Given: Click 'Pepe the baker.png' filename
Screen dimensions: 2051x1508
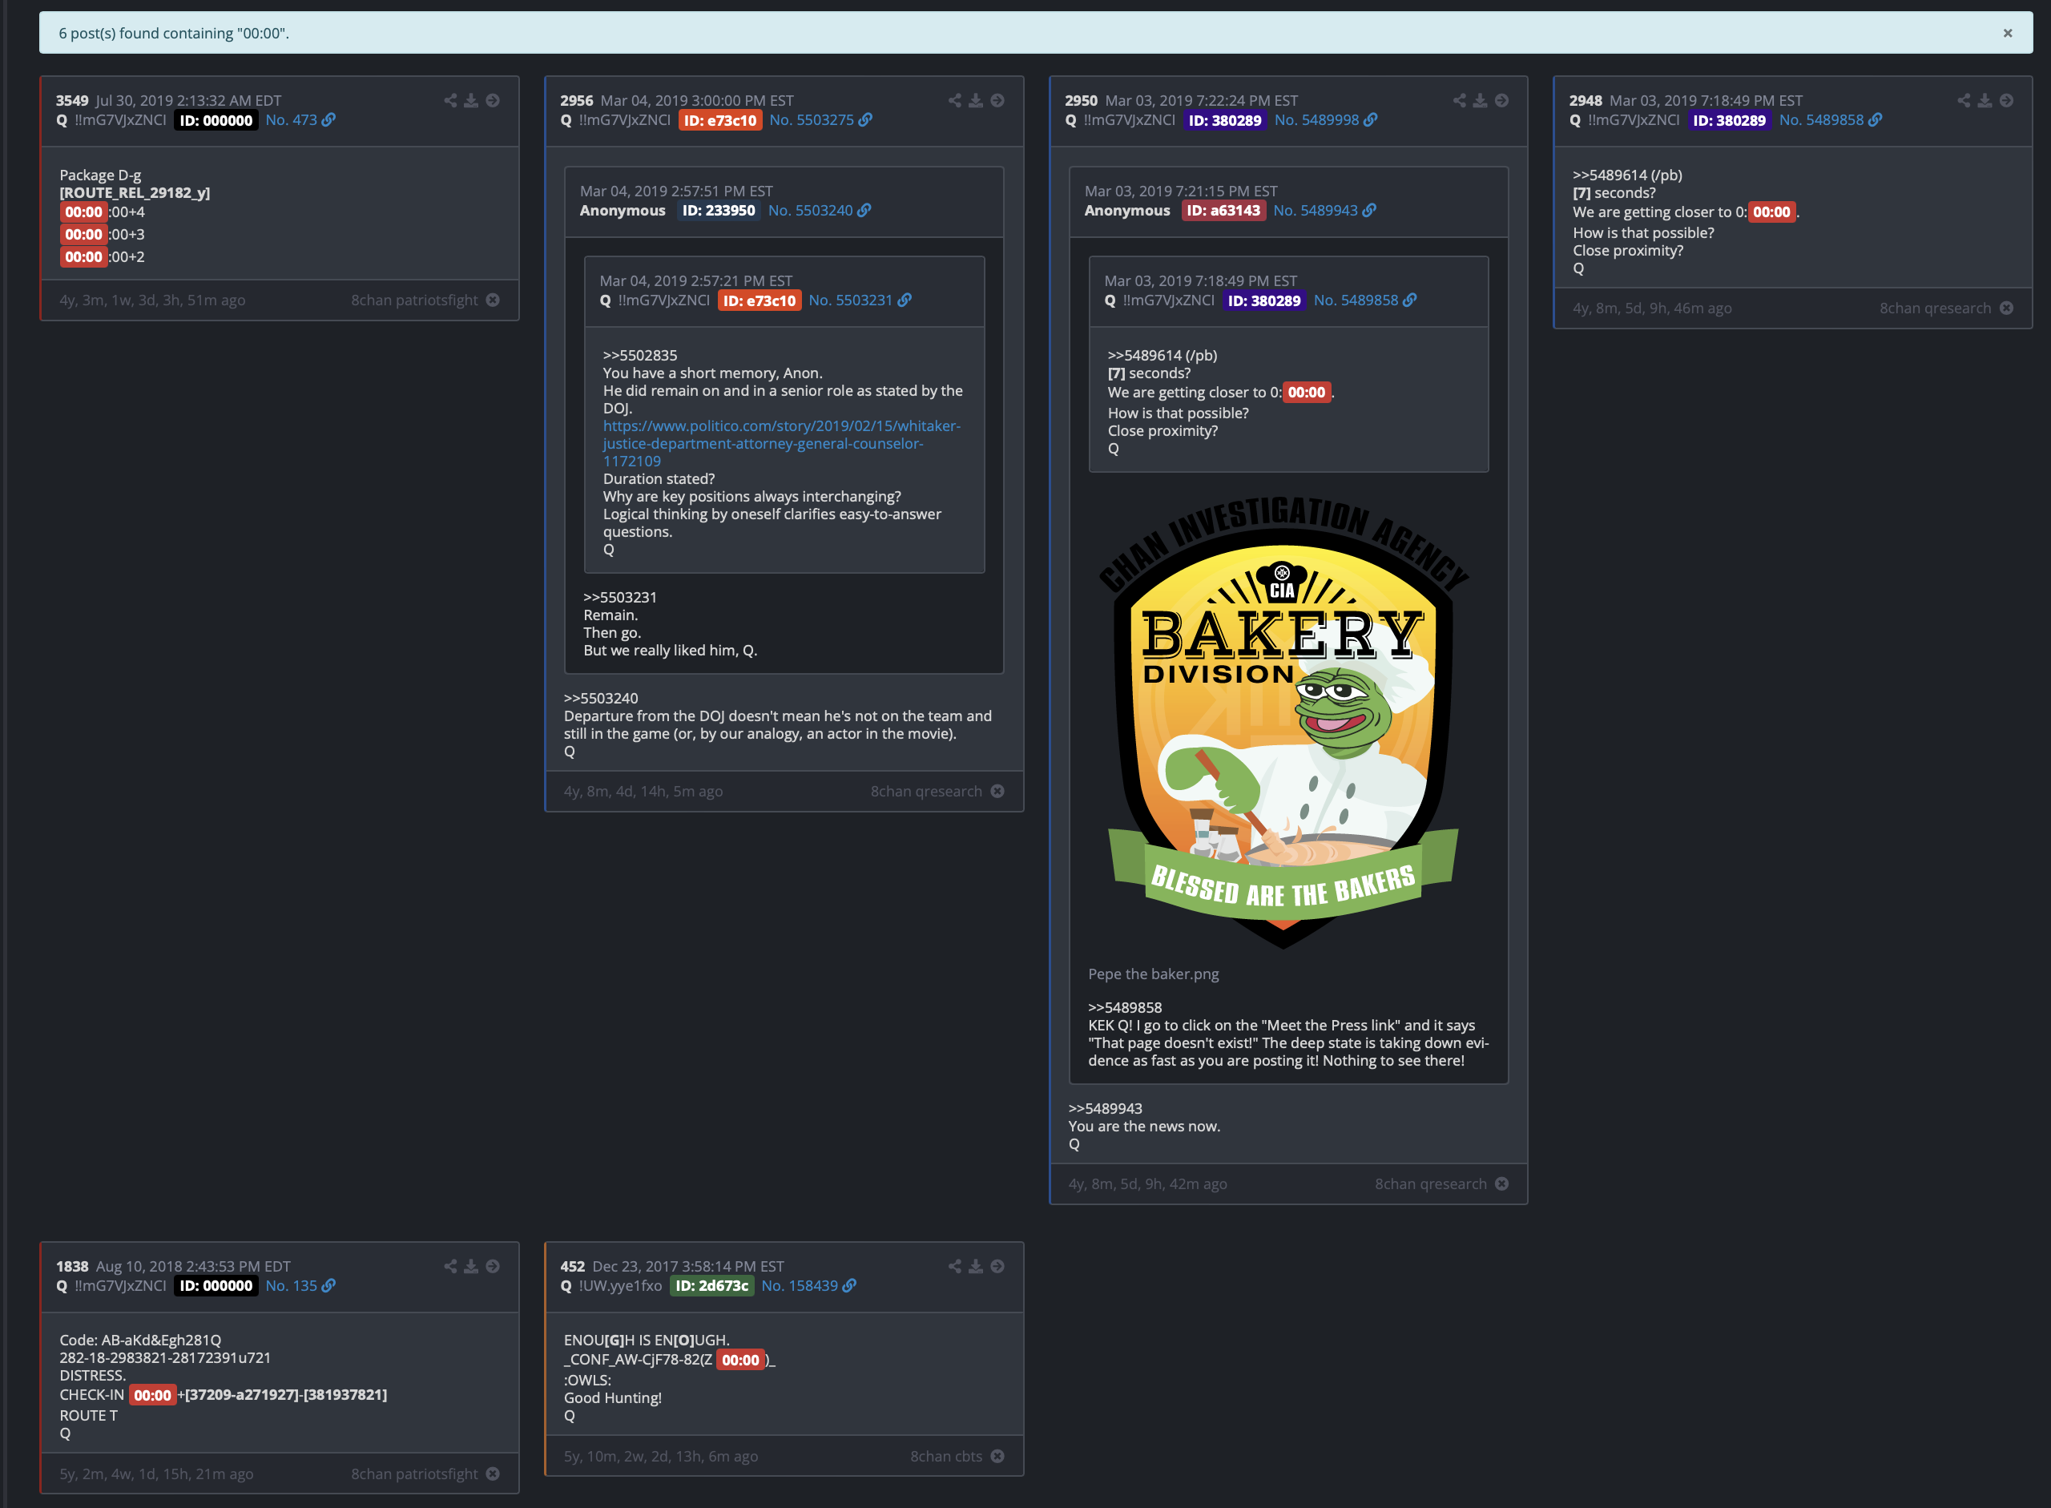Looking at the screenshot, I should [1154, 973].
